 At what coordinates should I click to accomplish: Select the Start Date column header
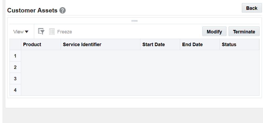[x=160, y=45]
